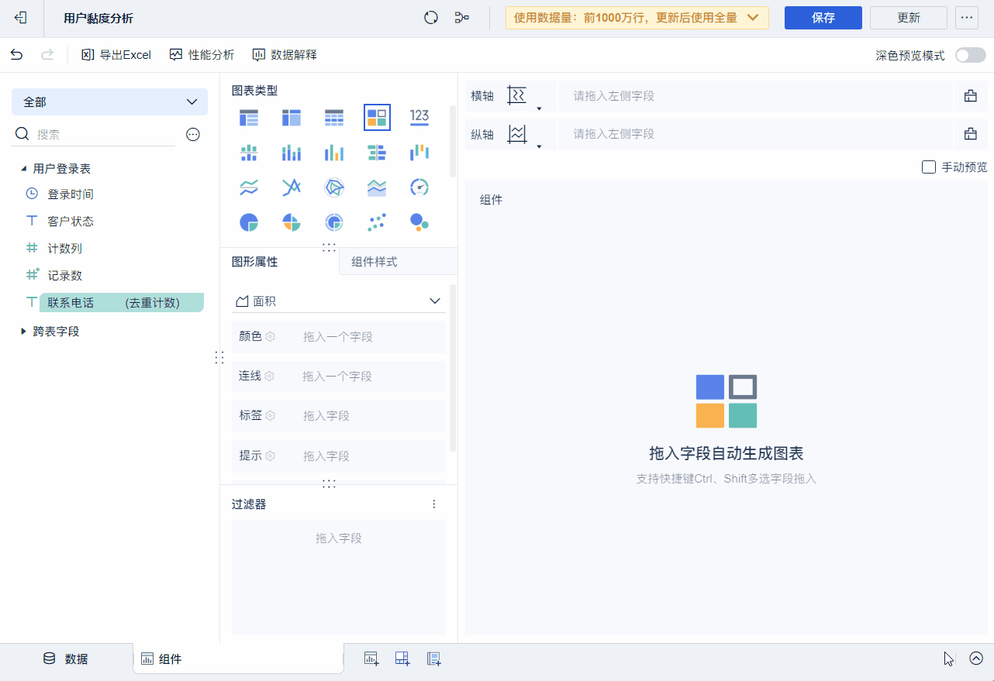Screen dimensions: 994x681
Task: Choose the waterfall chart type
Action: (419, 153)
